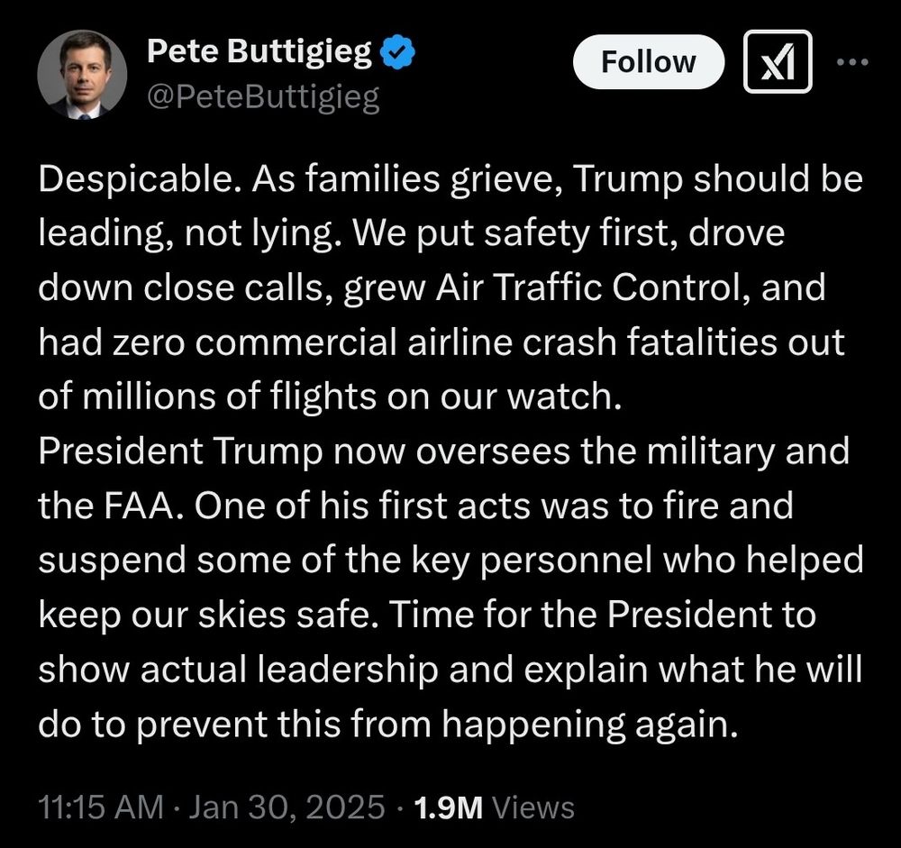
Task: Click the Views label
Action: [533, 807]
